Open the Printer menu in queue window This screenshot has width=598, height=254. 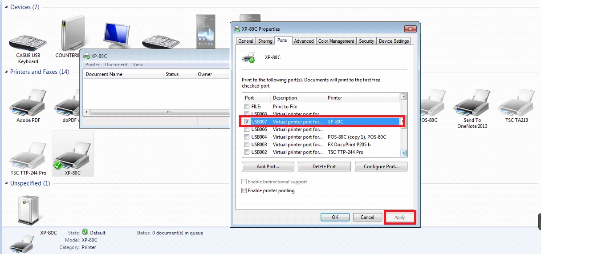point(93,65)
